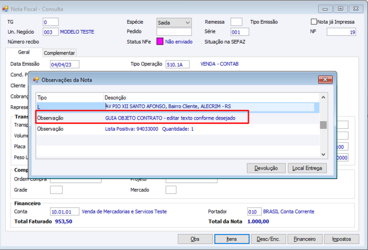Click the Remessa input field
Screen dimensions: 368x250
[x=236, y=22]
